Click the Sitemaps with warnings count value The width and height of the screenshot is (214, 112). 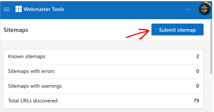click(198, 86)
